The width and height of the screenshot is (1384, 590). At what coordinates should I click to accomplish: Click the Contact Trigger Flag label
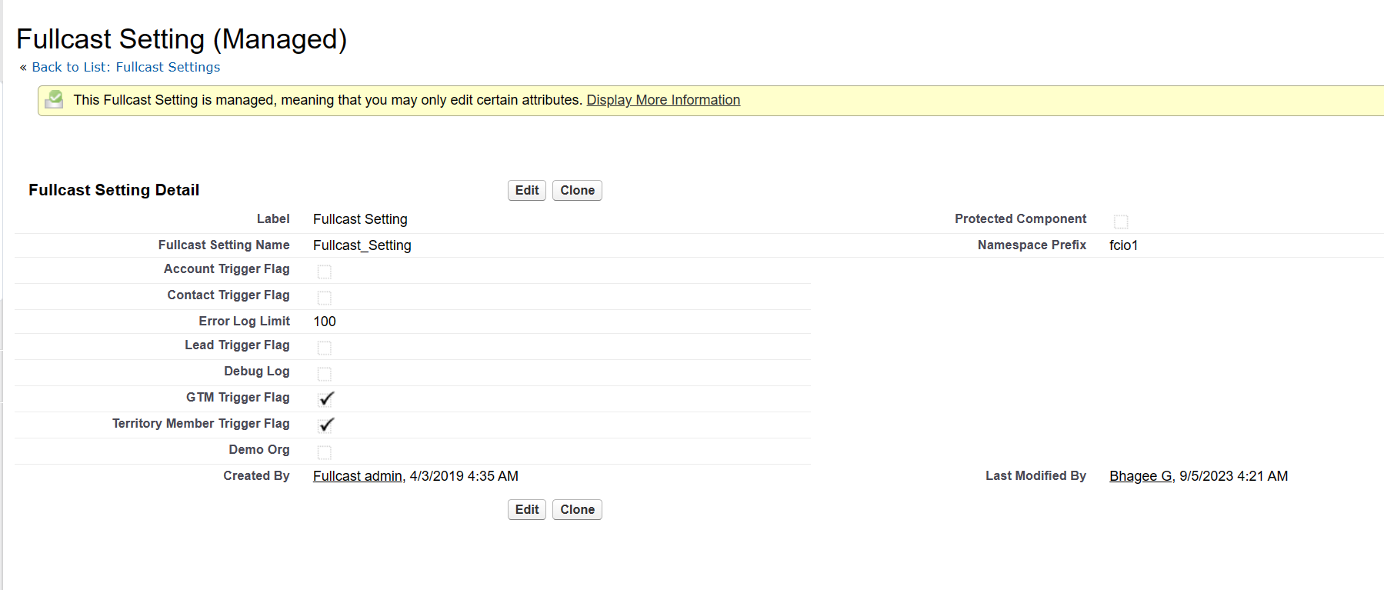tap(228, 295)
